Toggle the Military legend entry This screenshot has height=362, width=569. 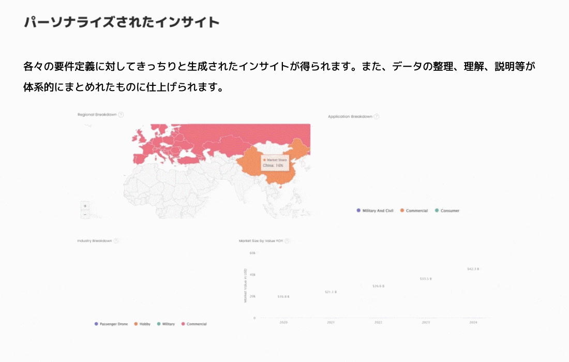166,324
